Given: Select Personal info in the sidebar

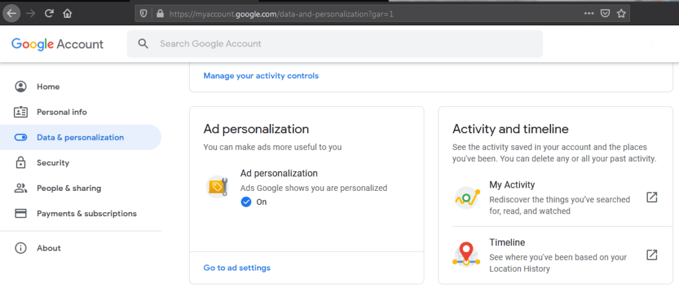Looking at the screenshot, I should (62, 112).
